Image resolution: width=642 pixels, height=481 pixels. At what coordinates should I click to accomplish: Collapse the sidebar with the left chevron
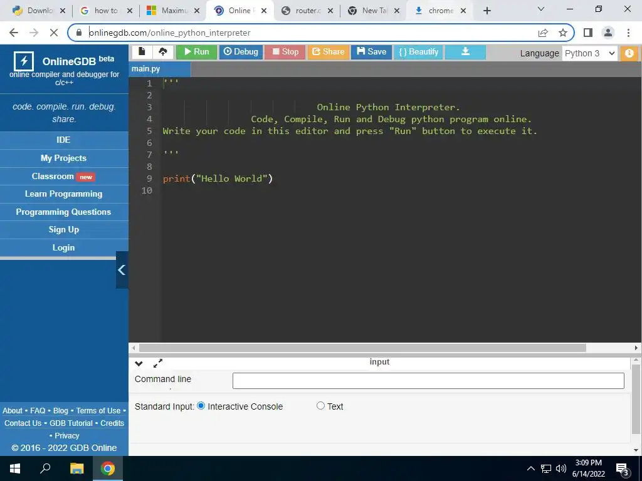(x=122, y=270)
